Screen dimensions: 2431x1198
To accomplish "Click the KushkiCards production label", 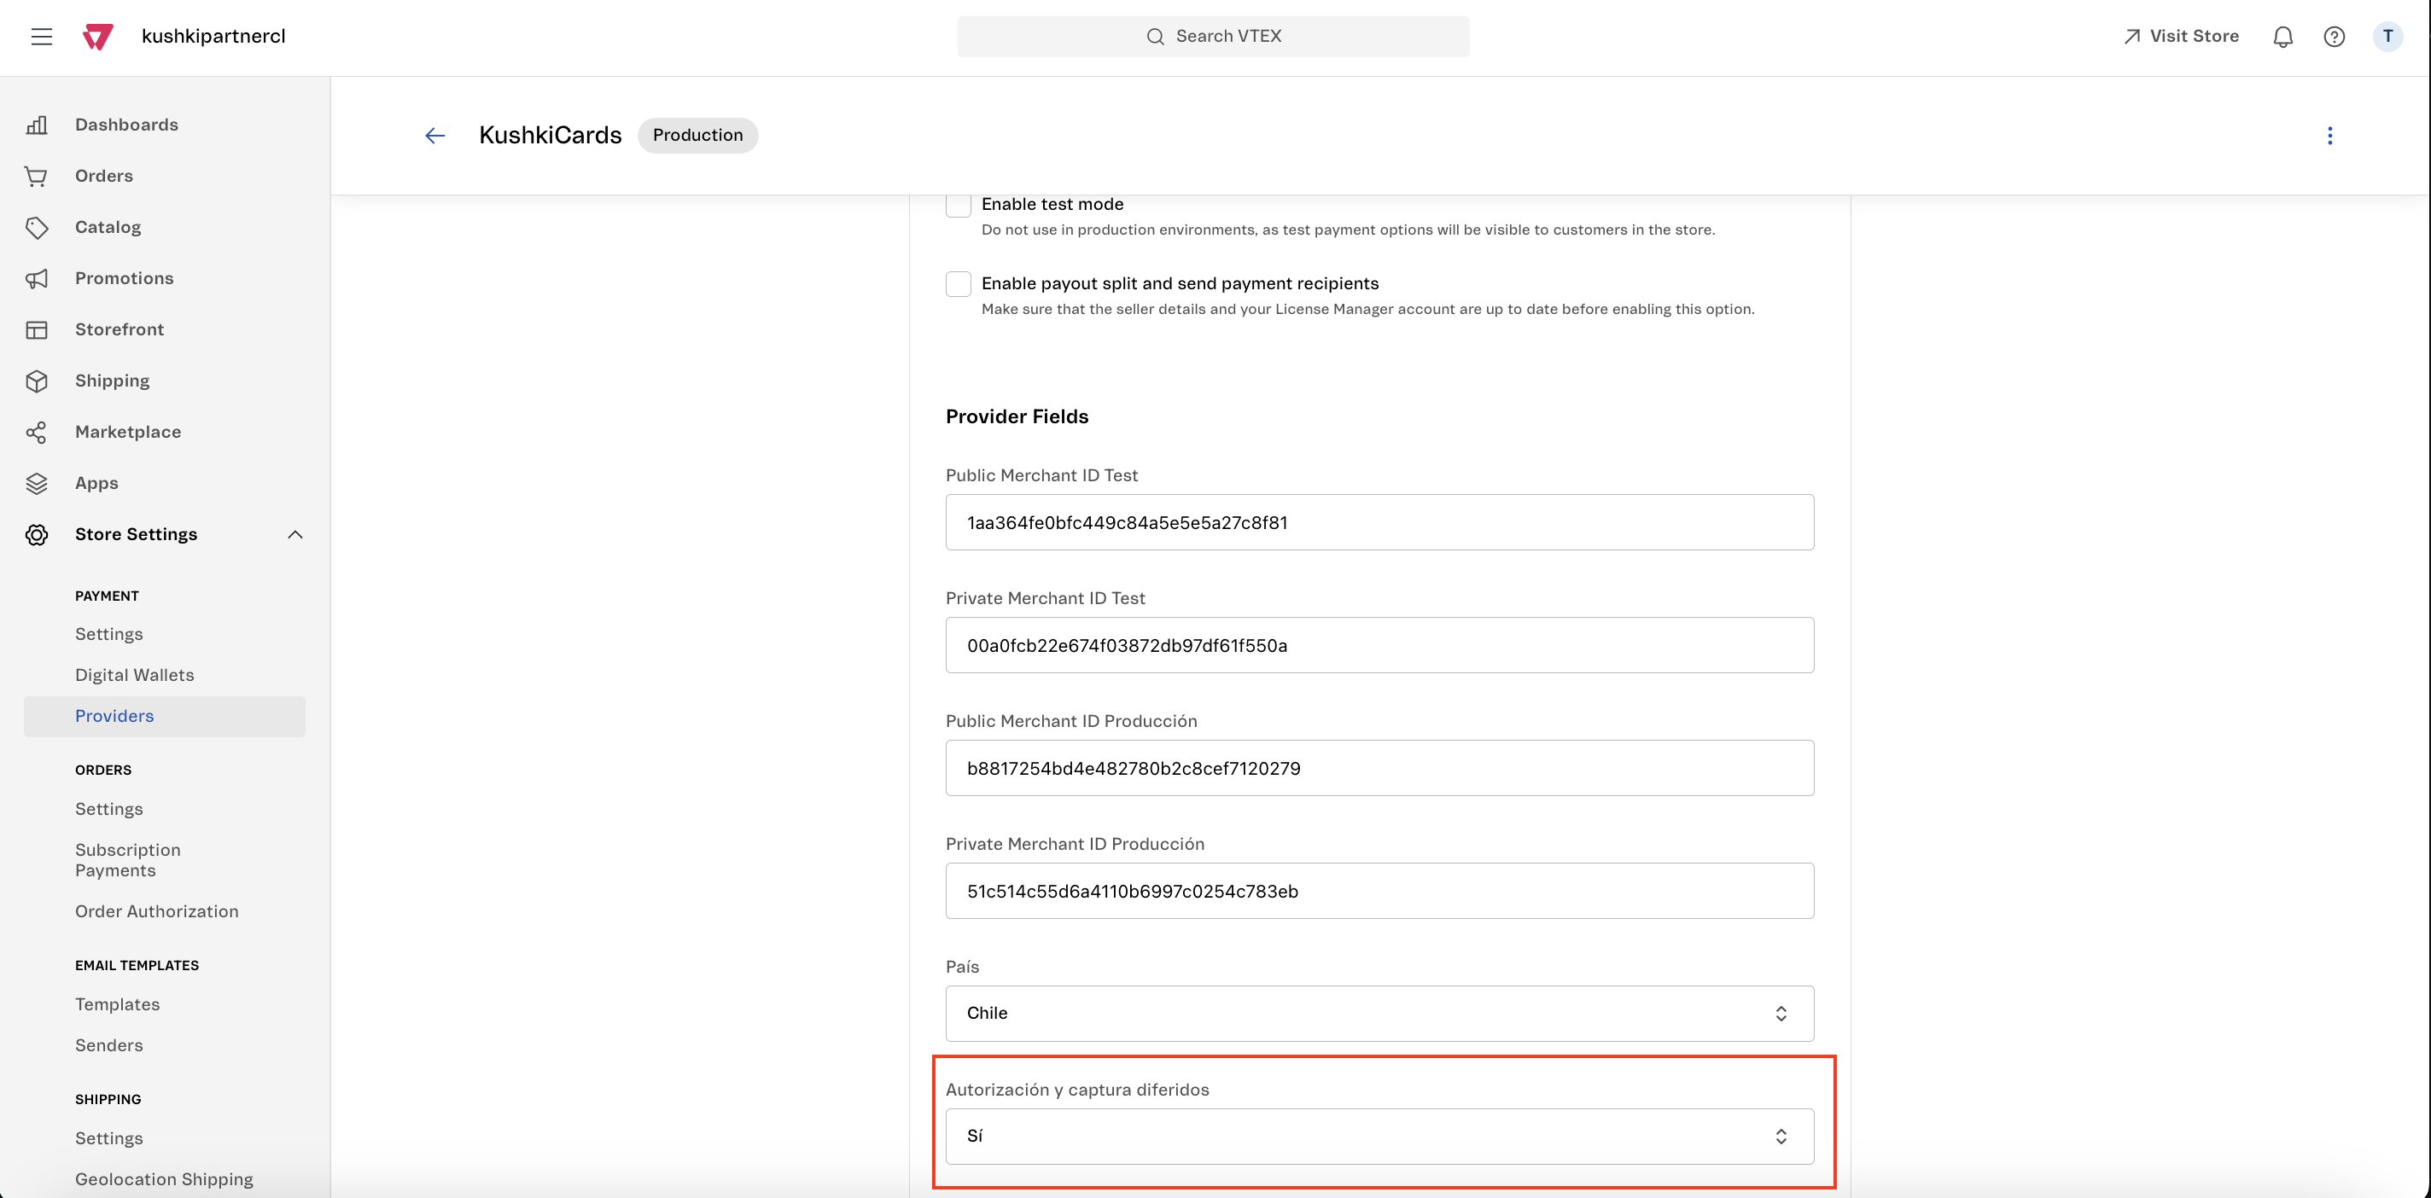I will [697, 135].
